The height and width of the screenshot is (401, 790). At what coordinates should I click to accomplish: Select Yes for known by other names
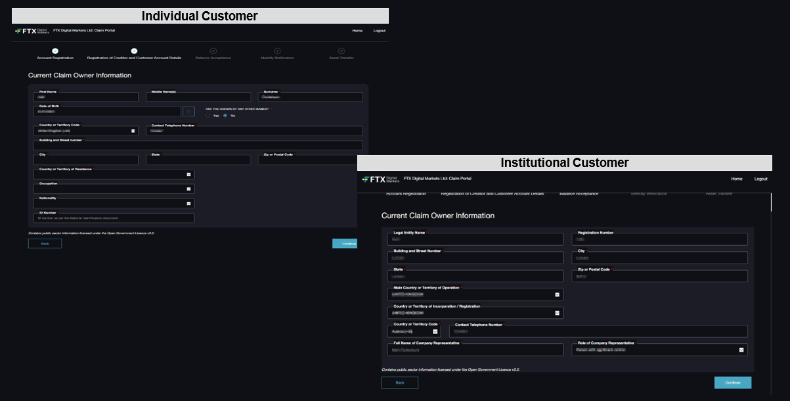pyautogui.click(x=208, y=116)
